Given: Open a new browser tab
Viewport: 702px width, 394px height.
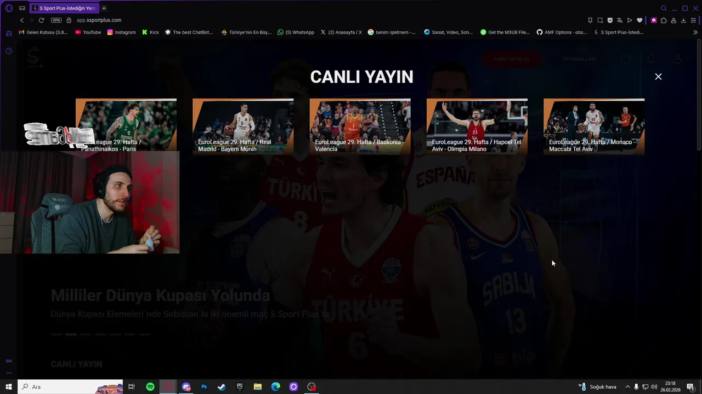Looking at the screenshot, I should [104, 8].
